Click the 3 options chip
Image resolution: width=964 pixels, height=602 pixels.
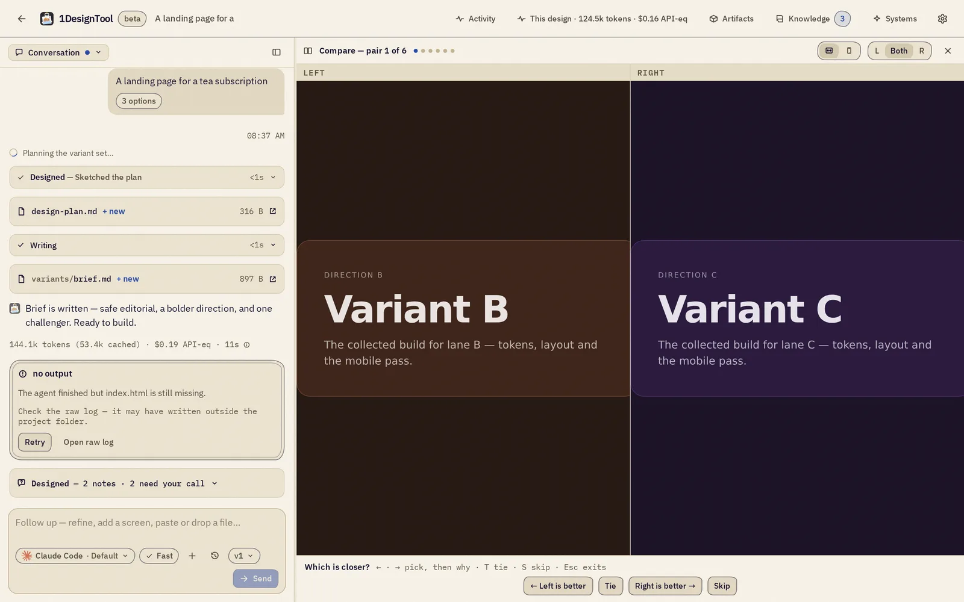(139, 101)
